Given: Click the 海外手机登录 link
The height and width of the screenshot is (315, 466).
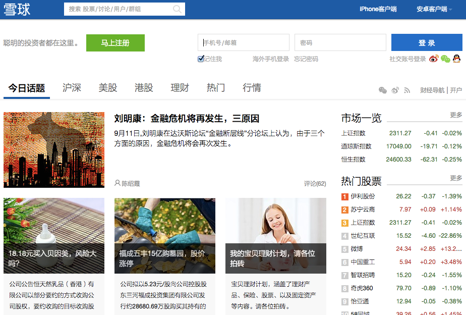Looking at the screenshot, I should click(x=271, y=59).
